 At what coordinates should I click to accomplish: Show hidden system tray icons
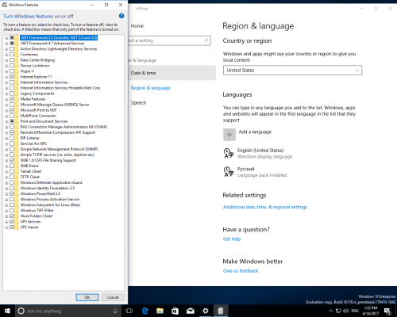point(331,311)
